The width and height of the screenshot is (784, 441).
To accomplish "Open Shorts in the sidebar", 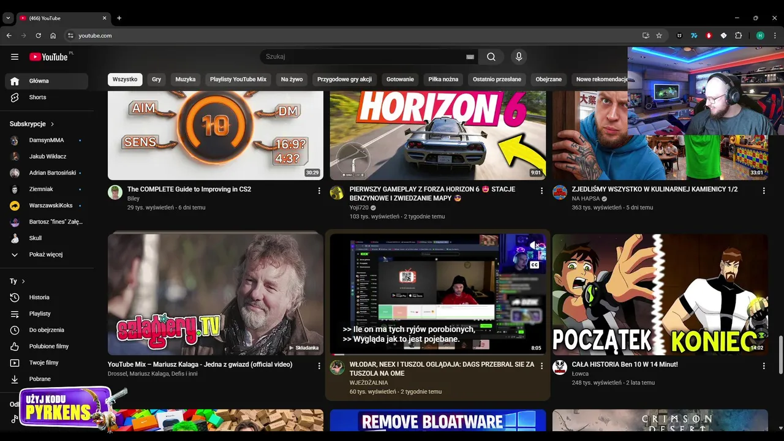I will 47,97.
